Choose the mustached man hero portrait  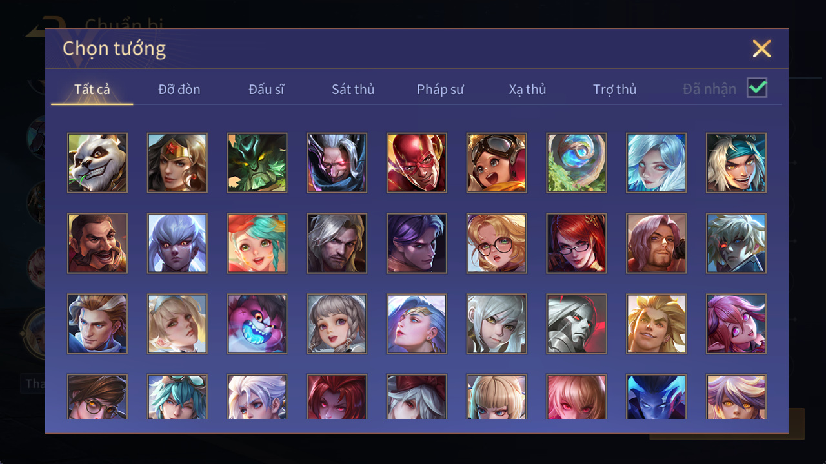[x=97, y=244]
